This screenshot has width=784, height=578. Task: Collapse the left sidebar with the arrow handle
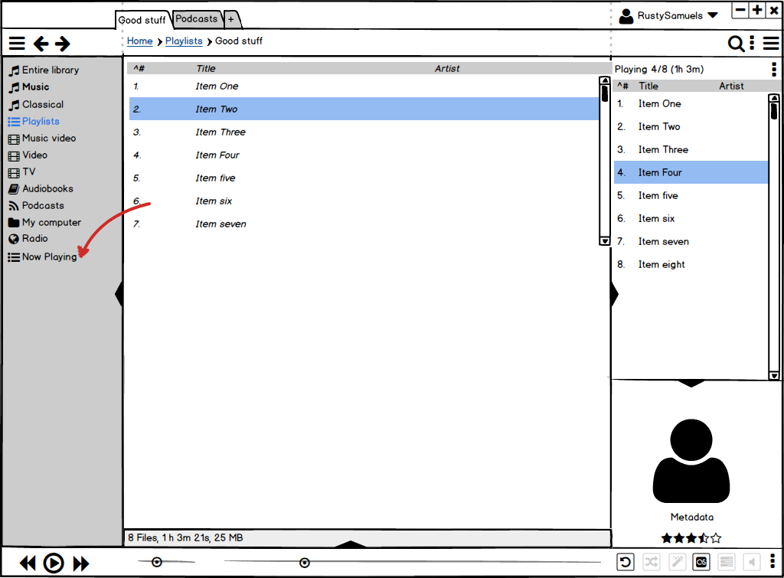tap(119, 294)
